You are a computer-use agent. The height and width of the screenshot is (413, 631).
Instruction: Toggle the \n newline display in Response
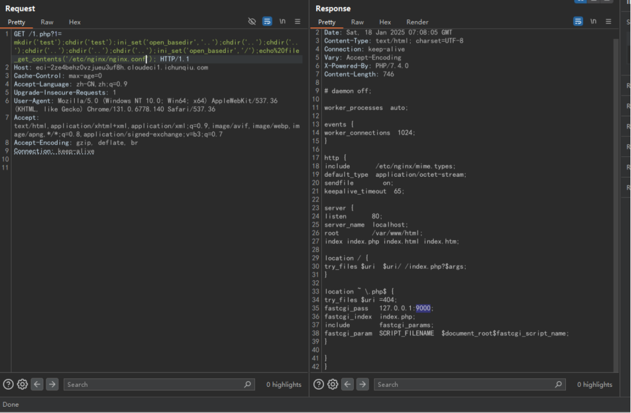[x=593, y=21]
